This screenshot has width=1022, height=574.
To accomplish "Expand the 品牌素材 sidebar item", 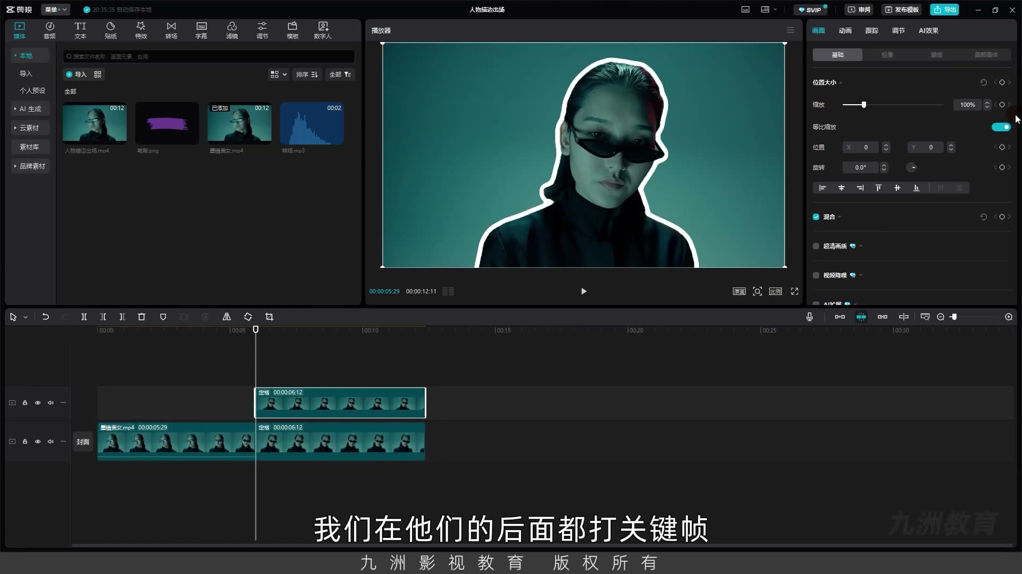I will (x=31, y=166).
